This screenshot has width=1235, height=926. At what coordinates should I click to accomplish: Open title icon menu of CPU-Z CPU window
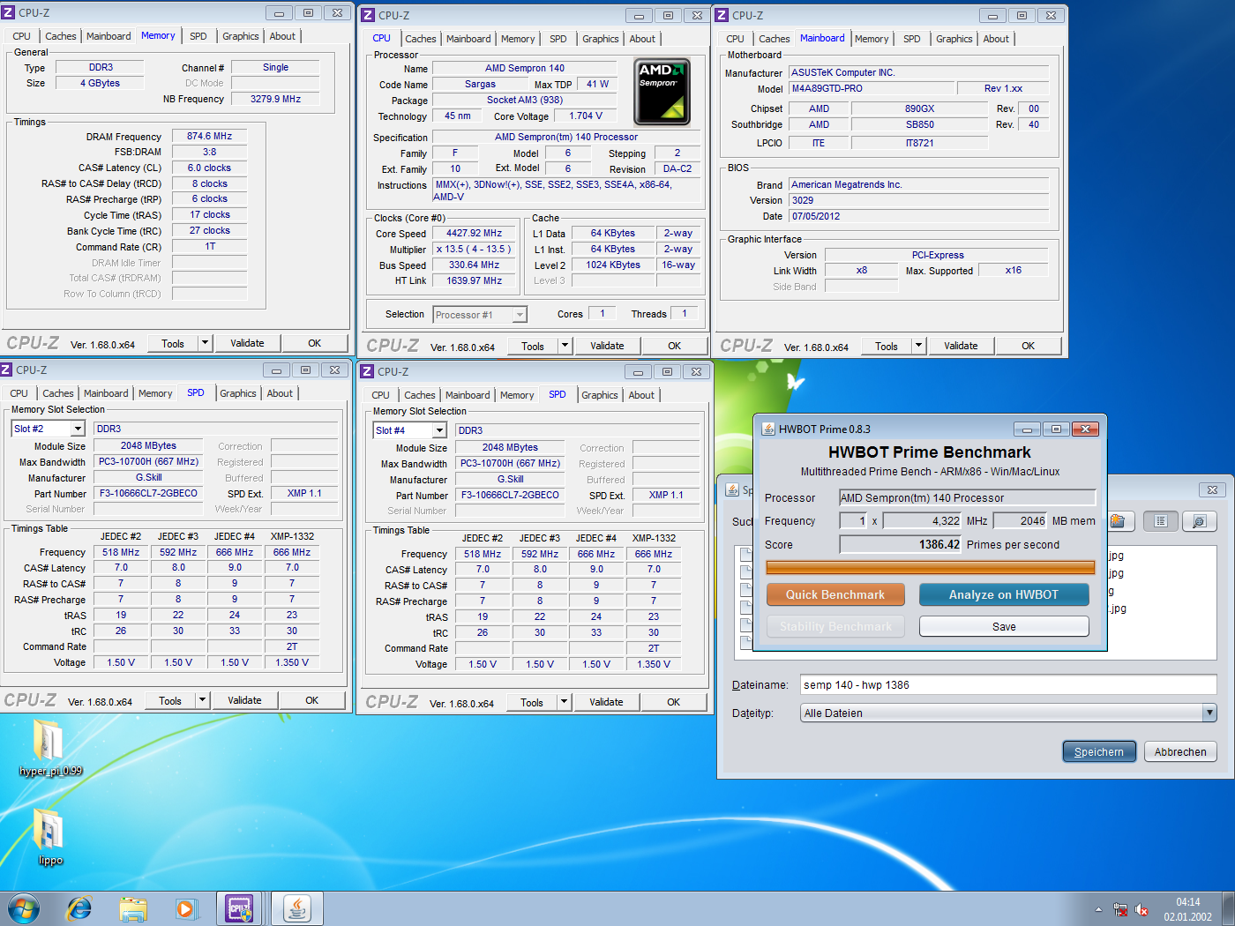369,15
